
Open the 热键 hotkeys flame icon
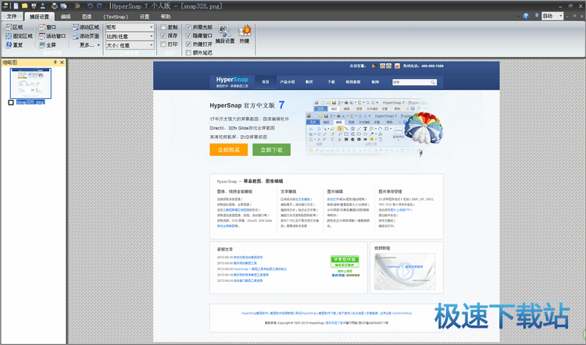click(245, 34)
